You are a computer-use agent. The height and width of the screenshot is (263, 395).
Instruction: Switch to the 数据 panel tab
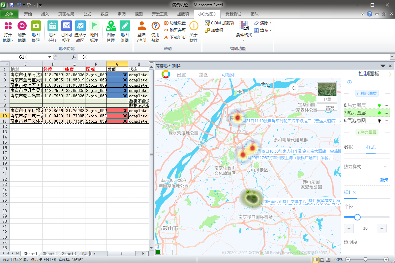tap(349, 147)
